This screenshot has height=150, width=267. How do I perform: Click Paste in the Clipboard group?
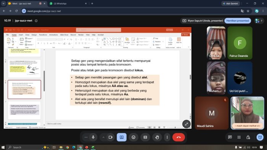coord(8,41)
